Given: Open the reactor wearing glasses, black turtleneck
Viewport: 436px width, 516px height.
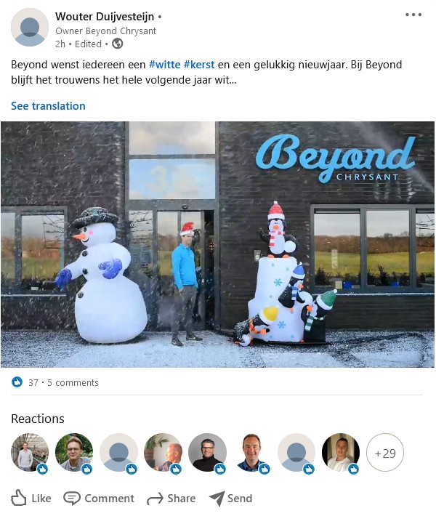Looking at the screenshot, I should pyautogui.click(x=207, y=453).
